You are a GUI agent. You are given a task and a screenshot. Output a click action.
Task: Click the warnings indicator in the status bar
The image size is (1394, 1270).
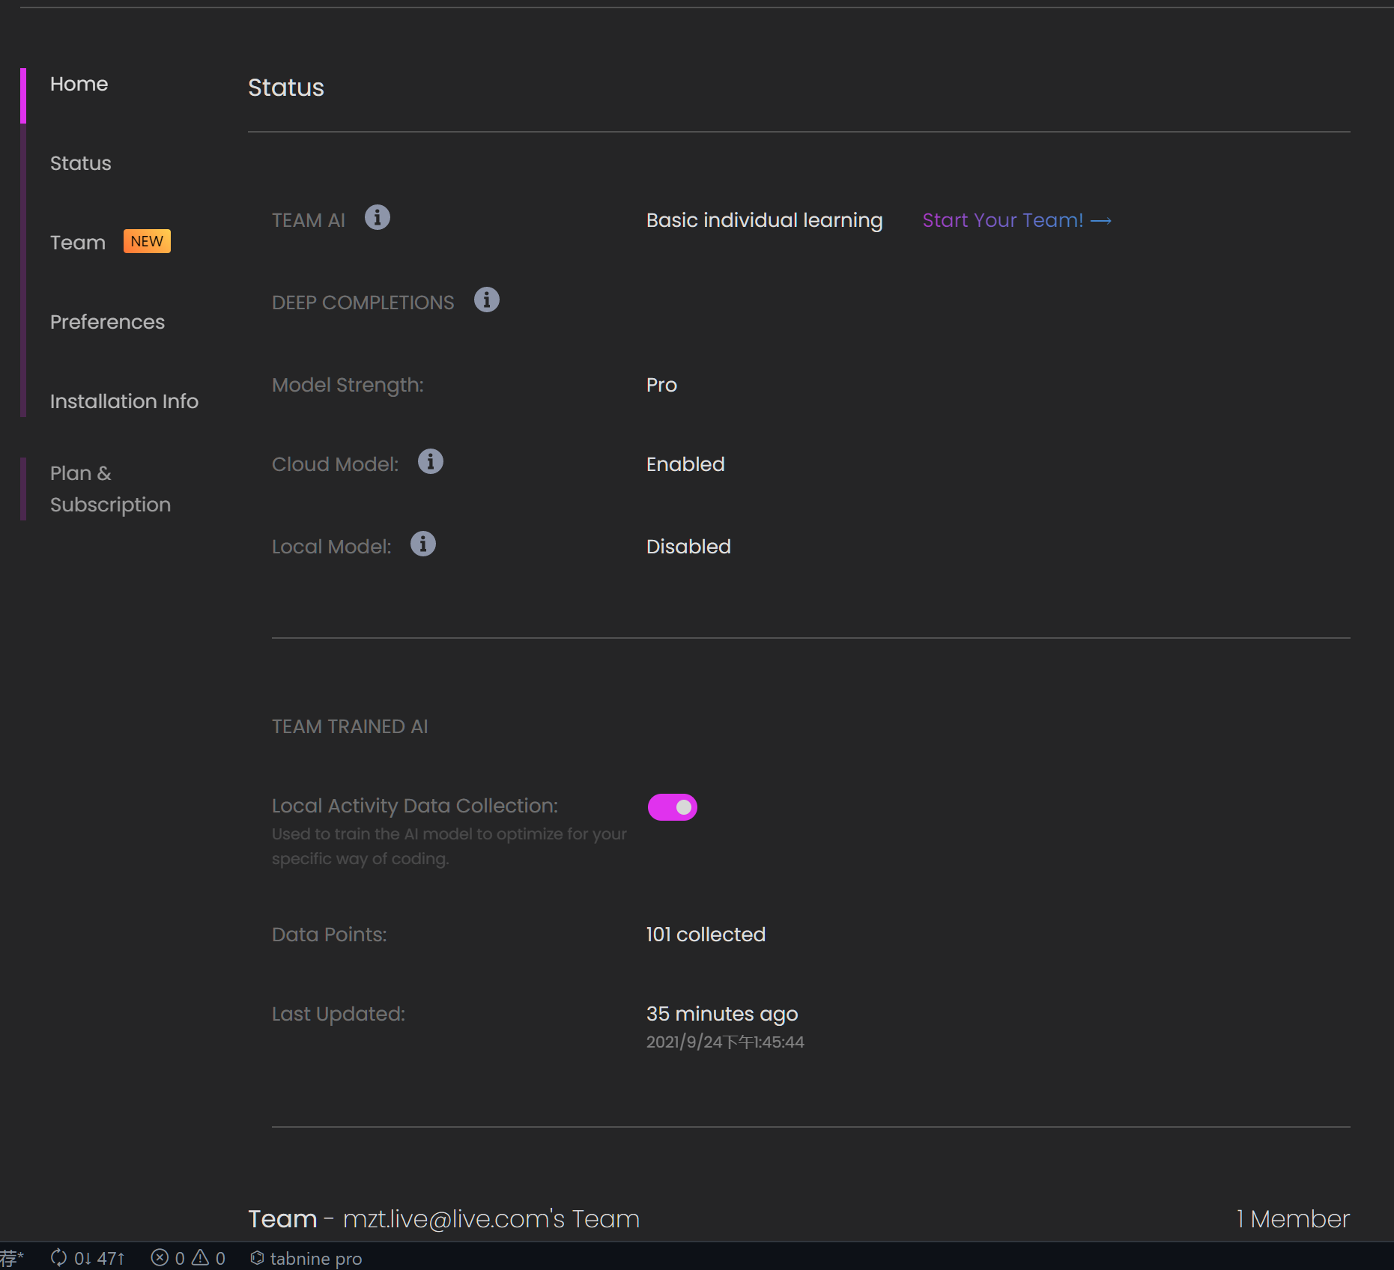pos(210,1258)
